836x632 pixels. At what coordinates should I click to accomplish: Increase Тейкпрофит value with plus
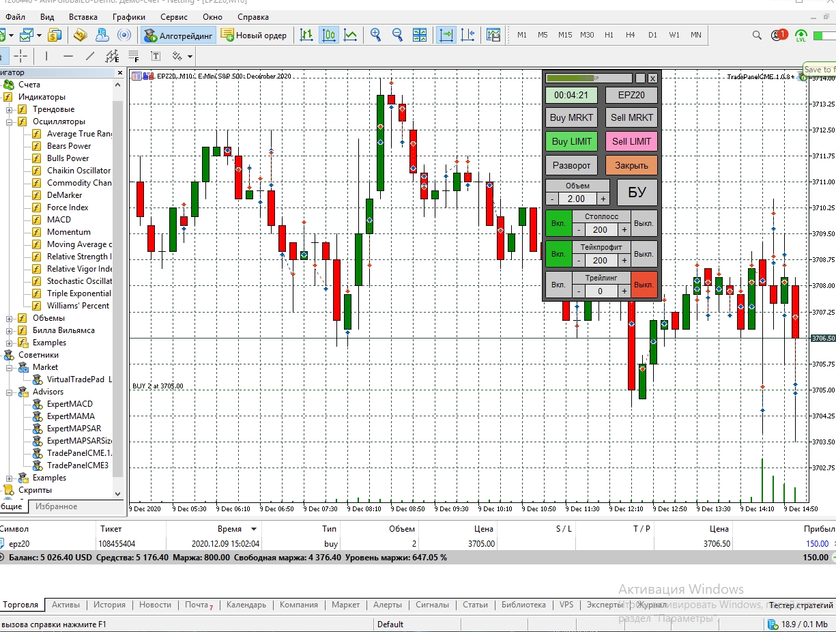(624, 260)
